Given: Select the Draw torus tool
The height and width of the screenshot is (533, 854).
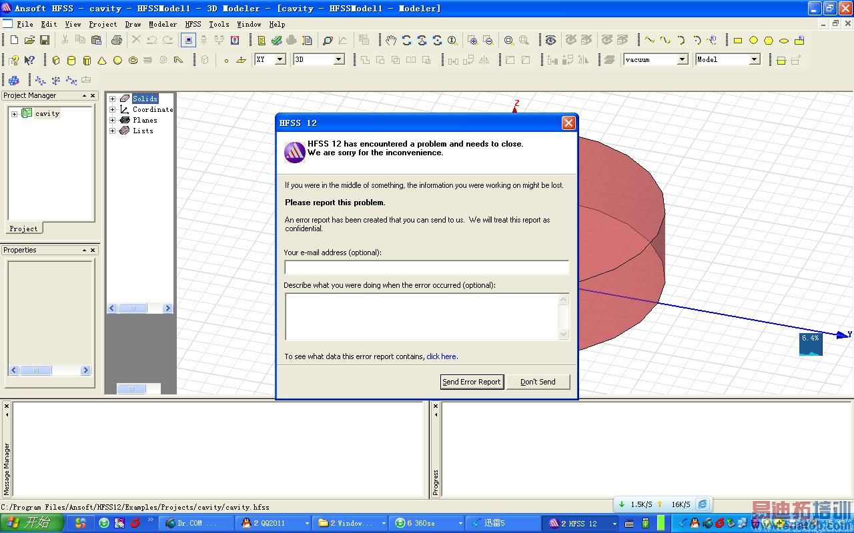Looking at the screenshot, I should coord(133,60).
